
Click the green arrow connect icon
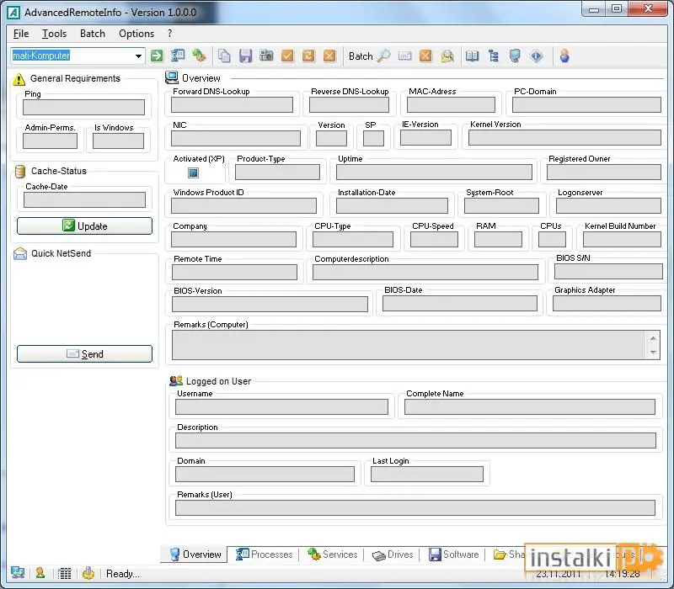157,56
